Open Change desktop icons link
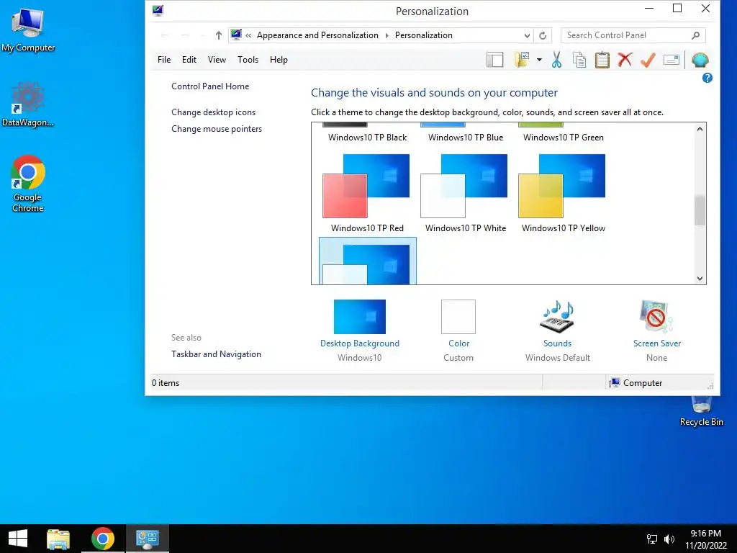 click(x=213, y=112)
